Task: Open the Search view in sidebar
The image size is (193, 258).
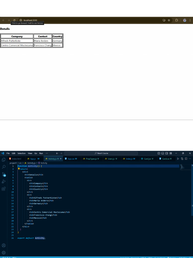Action: pos(4,167)
